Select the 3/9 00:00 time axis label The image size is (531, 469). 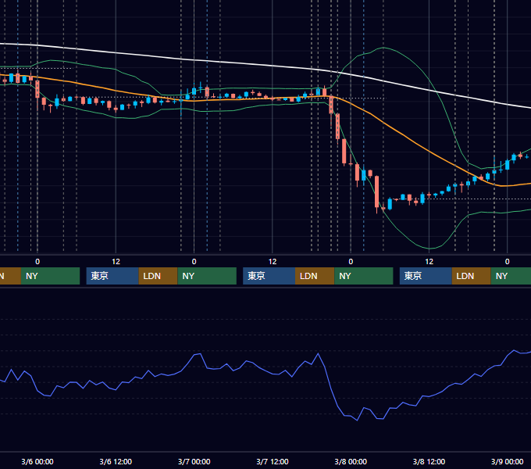tap(508, 461)
